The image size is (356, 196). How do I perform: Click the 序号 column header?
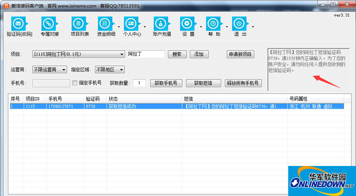[17, 99]
